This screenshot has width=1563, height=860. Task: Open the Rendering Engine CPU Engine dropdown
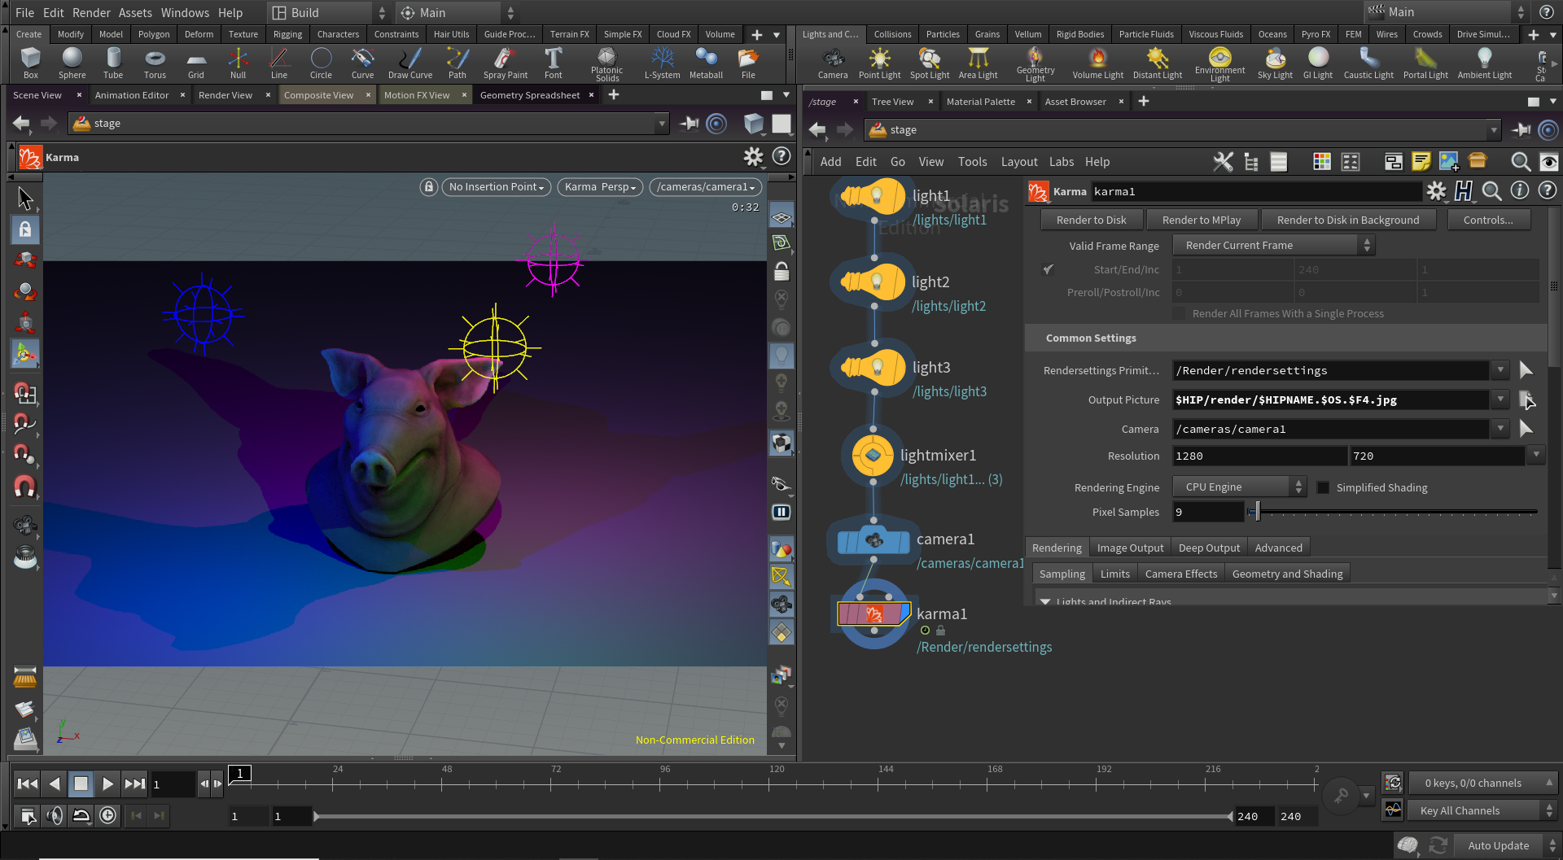coord(1239,487)
